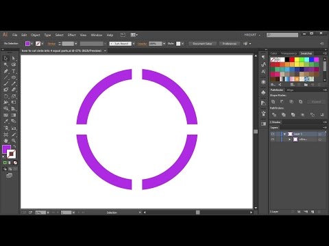329x246 pixels.
Task: Select the Blob Brush tool
Action: click(5, 90)
